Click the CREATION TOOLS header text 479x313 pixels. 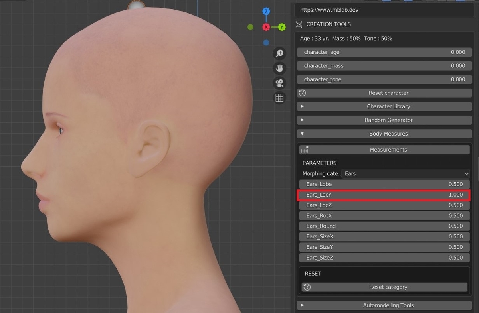(x=329, y=24)
